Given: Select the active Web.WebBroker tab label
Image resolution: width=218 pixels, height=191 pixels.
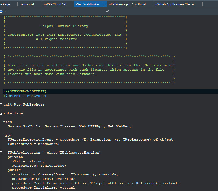Looking at the screenshot, I should [x=88, y=4].
